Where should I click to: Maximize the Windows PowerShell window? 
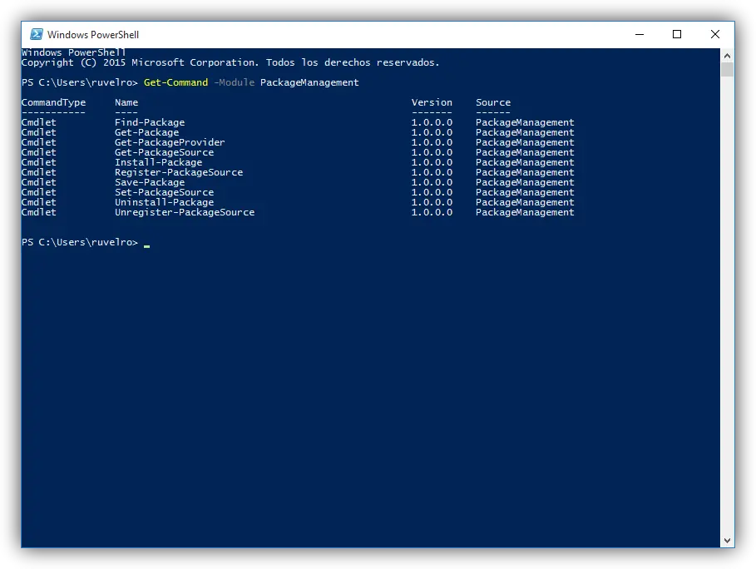pyautogui.click(x=677, y=34)
